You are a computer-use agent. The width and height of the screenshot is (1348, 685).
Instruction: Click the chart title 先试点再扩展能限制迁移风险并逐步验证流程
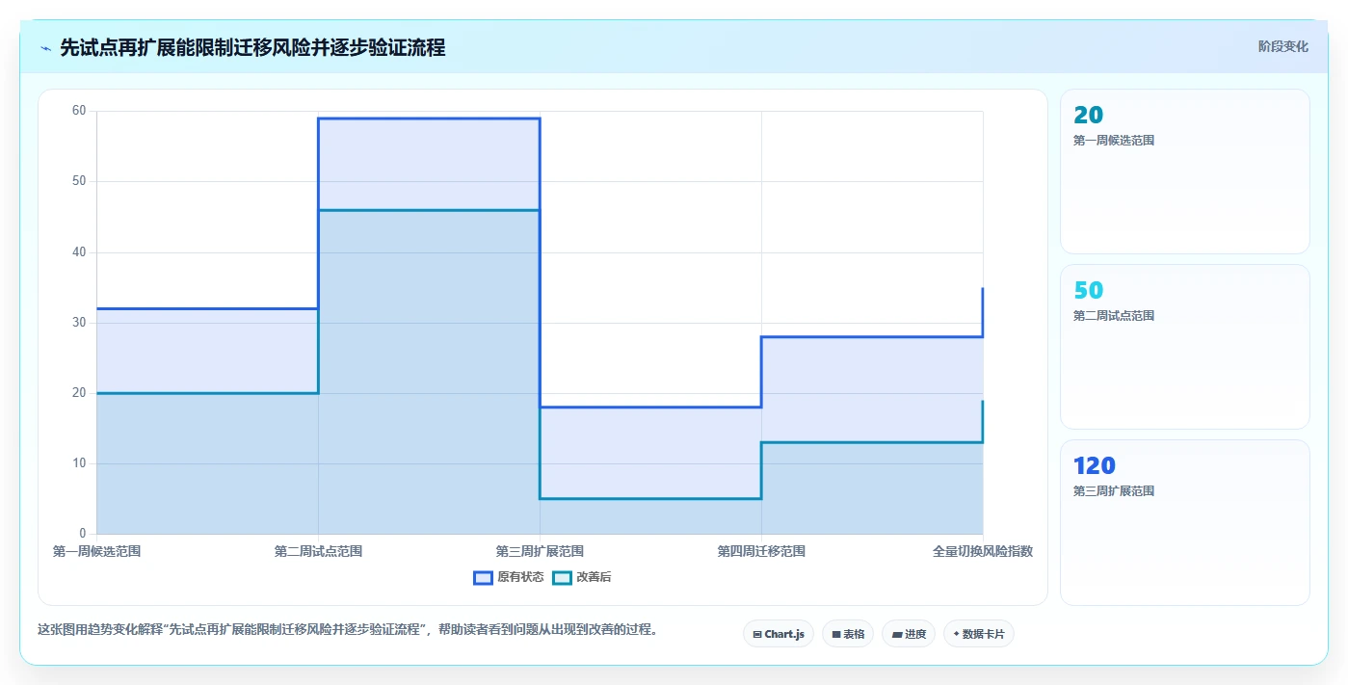252,48
